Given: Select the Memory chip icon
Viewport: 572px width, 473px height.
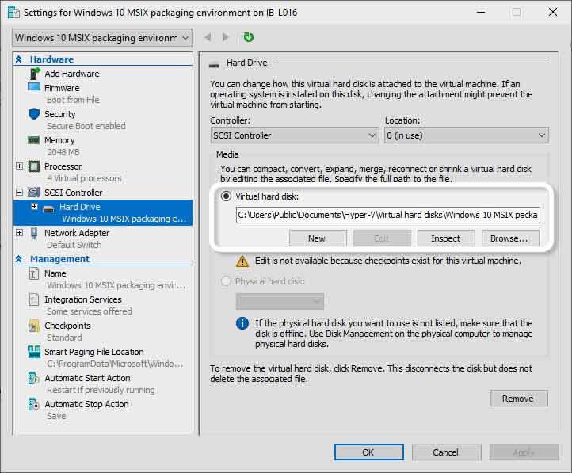Looking at the screenshot, I should pos(34,140).
